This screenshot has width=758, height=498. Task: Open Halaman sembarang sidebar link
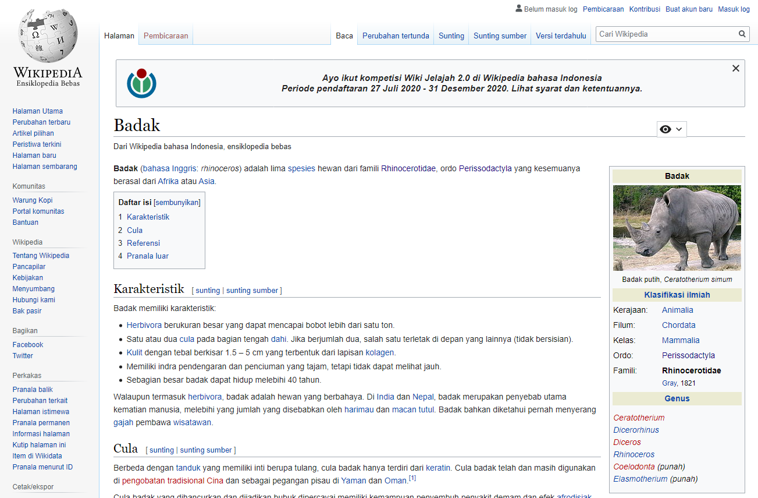pyautogui.click(x=45, y=167)
